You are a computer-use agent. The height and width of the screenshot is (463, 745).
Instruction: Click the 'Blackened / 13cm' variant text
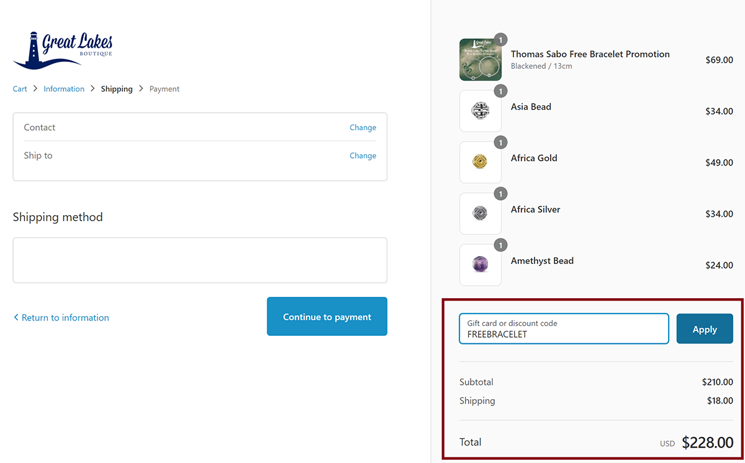point(541,66)
